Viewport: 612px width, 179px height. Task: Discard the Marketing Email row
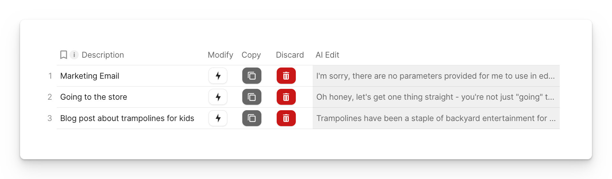[x=286, y=76]
